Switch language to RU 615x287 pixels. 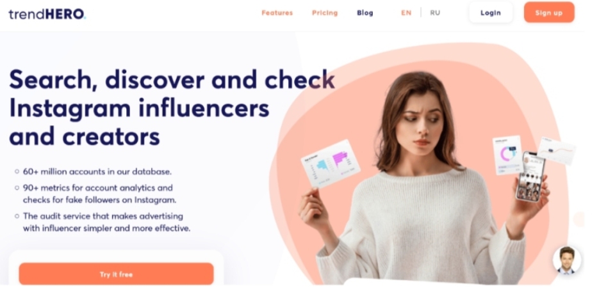(434, 13)
